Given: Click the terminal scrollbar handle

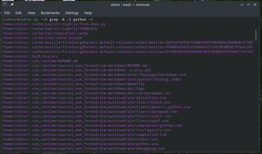Looking at the screenshot, I should (x=256, y=35).
